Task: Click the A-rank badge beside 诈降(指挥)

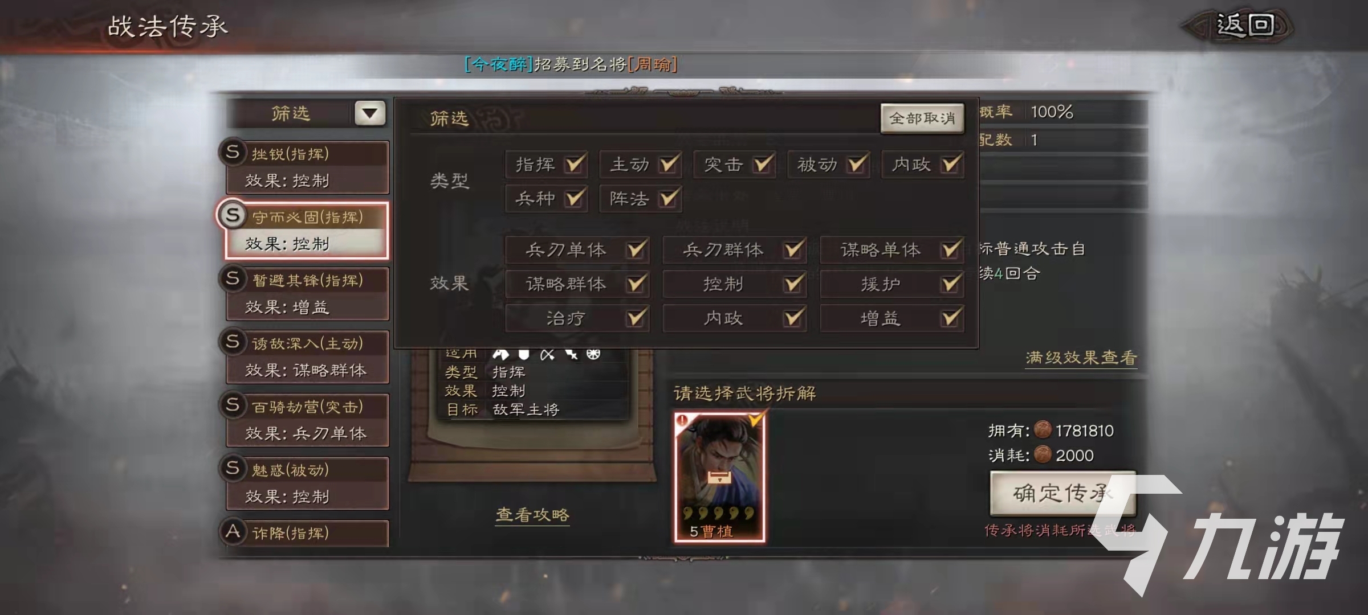Action: pos(233,531)
